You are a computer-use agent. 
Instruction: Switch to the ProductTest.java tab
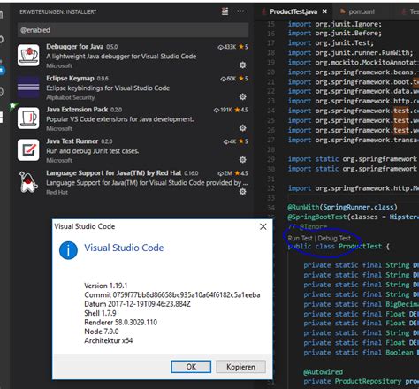click(x=293, y=11)
